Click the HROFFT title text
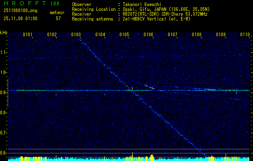Viewport: 253px width, 161px height. pos(25,3)
